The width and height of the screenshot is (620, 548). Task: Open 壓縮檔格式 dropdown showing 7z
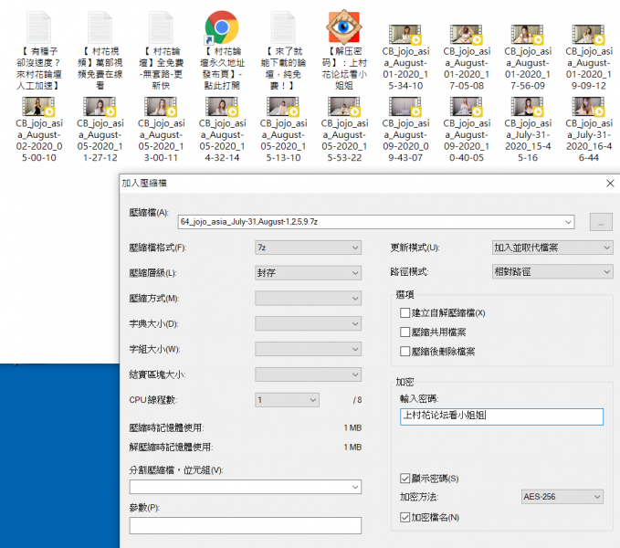pos(309,248)
